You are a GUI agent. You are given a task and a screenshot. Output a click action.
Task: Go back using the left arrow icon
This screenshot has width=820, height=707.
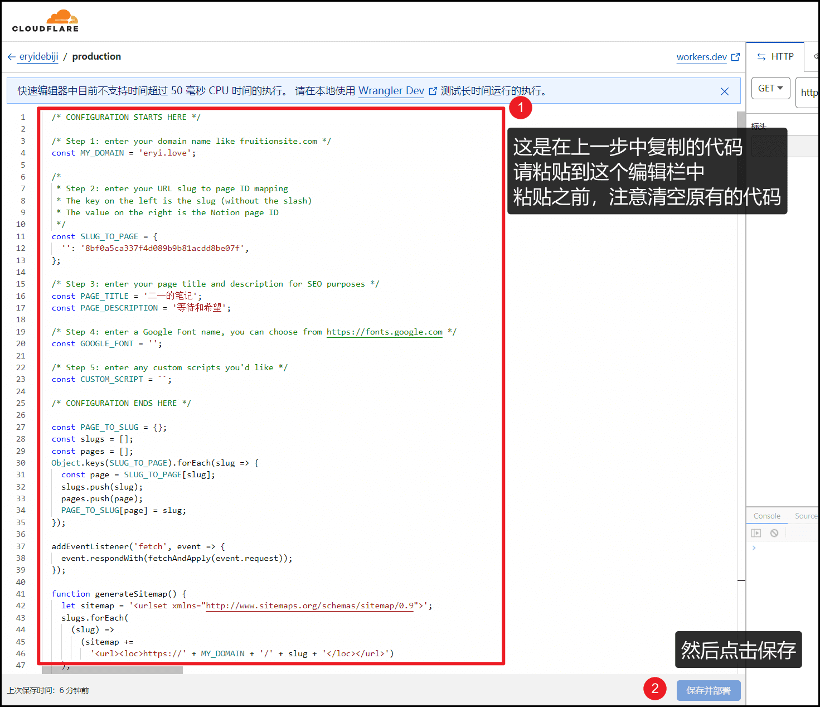pos(12,57)
